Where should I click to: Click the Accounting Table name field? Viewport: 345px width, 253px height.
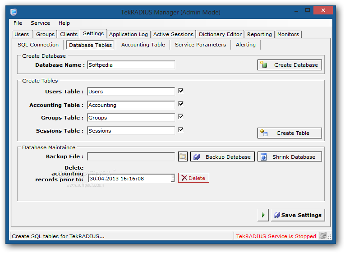coord(131,105)
